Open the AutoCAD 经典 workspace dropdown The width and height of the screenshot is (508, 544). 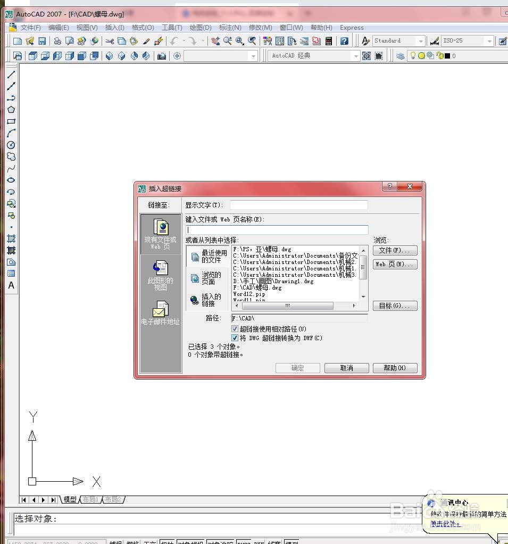coord(355,56)
